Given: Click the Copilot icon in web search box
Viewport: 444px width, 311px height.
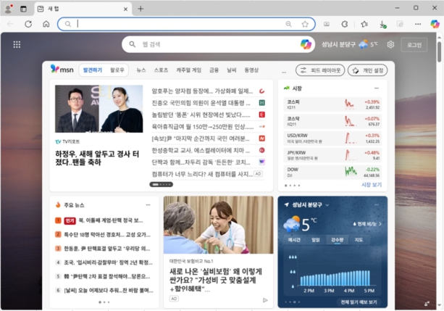Looking at the screenshot, I should pos(306,44).
